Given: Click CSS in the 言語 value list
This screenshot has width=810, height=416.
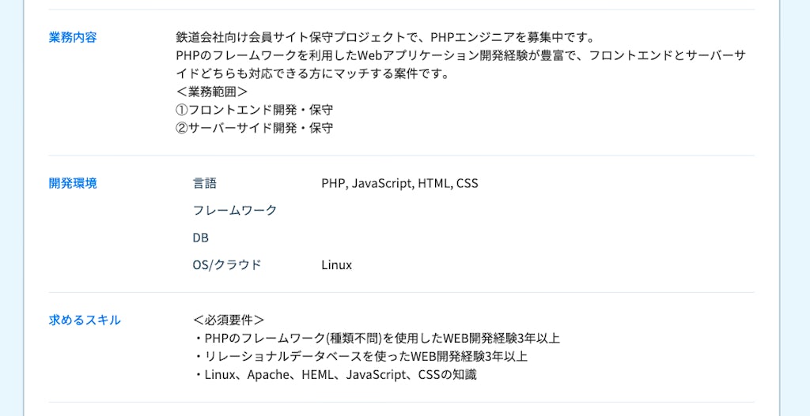Looking at the screenshot, I should point(467,183).
